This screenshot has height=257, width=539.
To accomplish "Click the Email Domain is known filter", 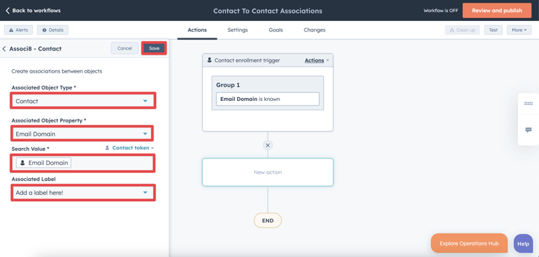I will [267, 99].
